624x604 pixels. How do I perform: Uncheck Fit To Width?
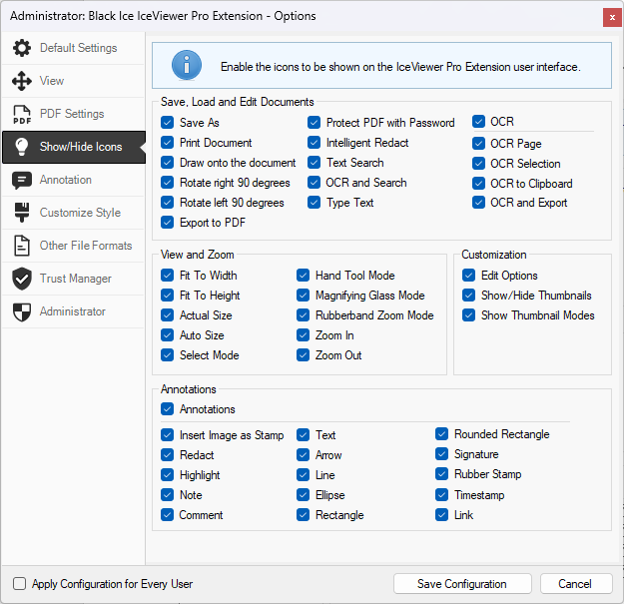(x=167, y=276)
